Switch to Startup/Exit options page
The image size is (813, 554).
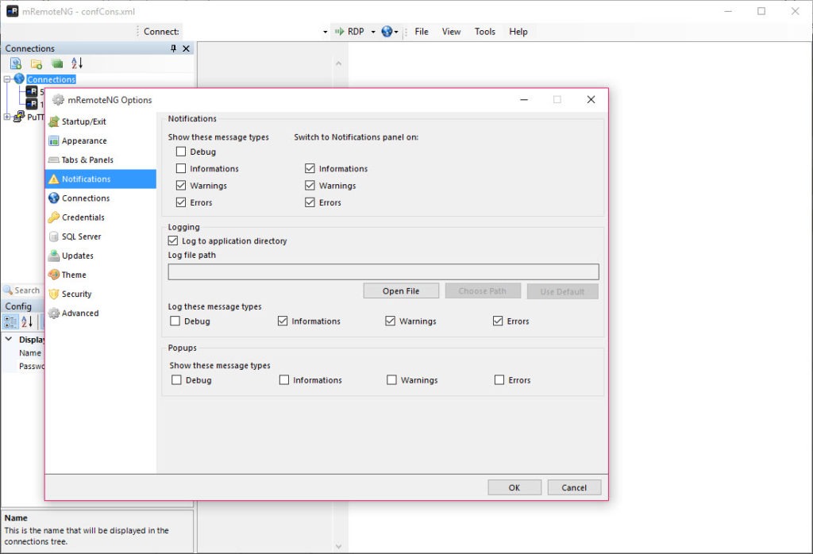(101, 121)
